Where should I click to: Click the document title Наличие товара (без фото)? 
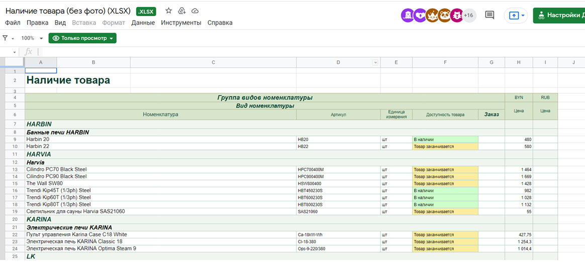pos(68,11)
